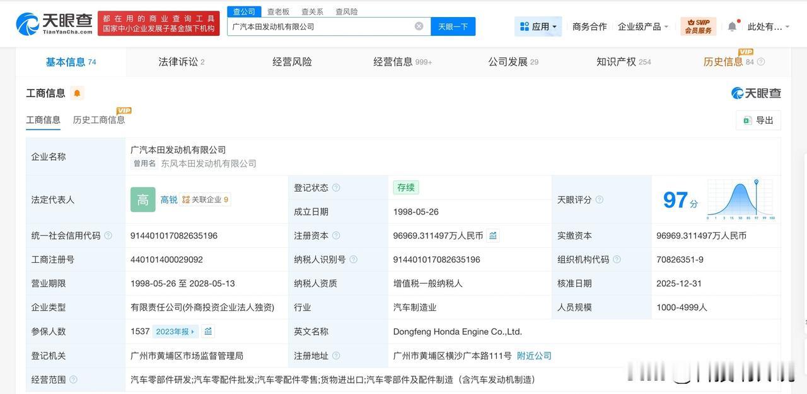Switch to the 查老板 search tab

pos(278,11)
